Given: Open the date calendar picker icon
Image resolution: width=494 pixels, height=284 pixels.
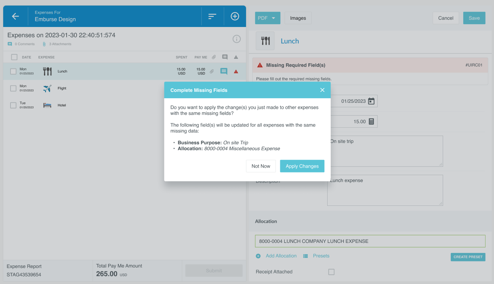Looking at the screenshot, I should click(x=371, y=101).
